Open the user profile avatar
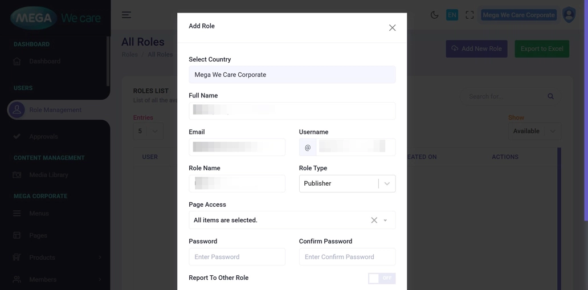This screenshot has width=588, height=290. [569, 15]
